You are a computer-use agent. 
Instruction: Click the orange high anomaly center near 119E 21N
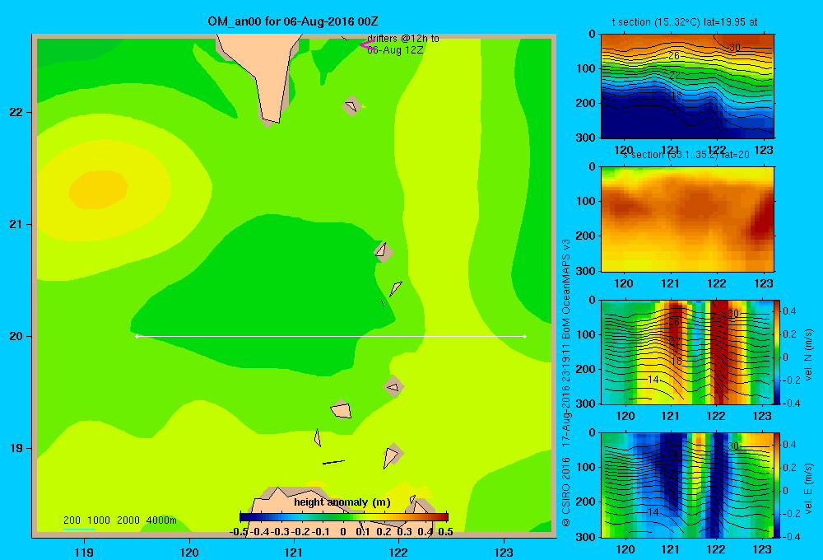click(99, 189)
